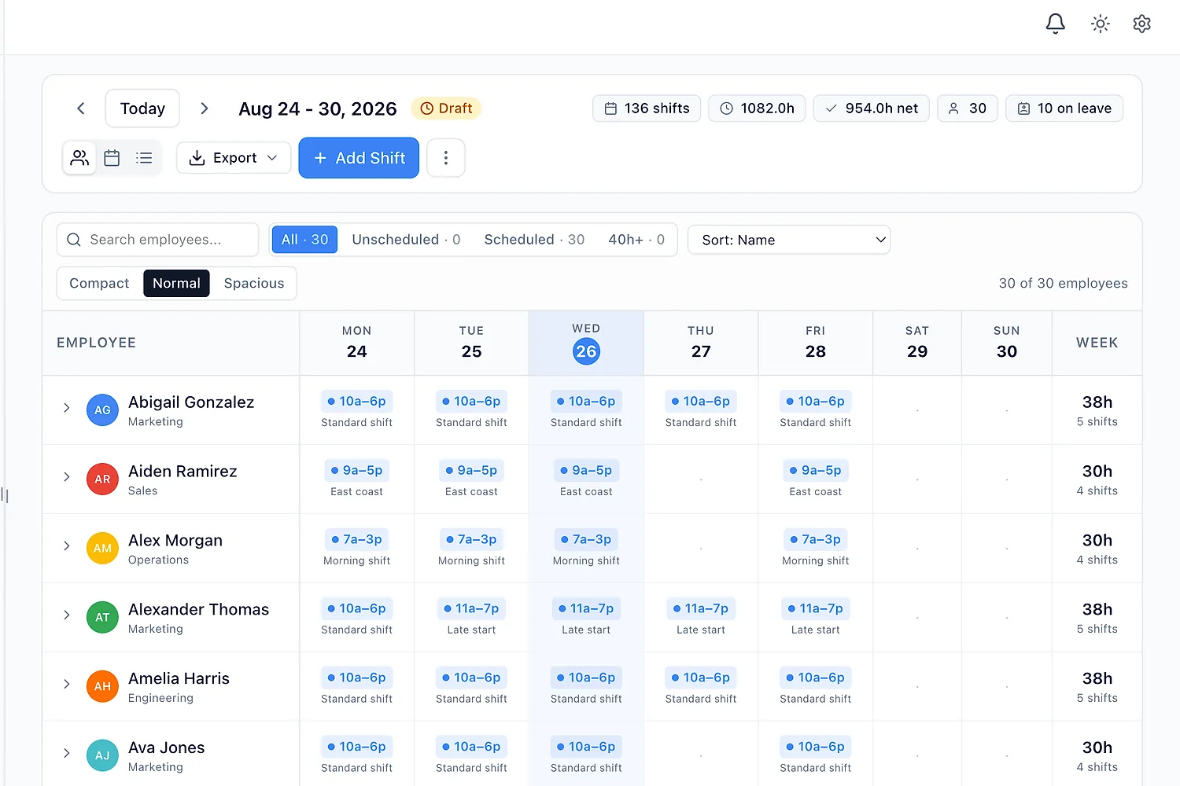This screenshot has width=1180, height=786.
Task: Click the 136 shifts stat chip
Action: point(647,108)
